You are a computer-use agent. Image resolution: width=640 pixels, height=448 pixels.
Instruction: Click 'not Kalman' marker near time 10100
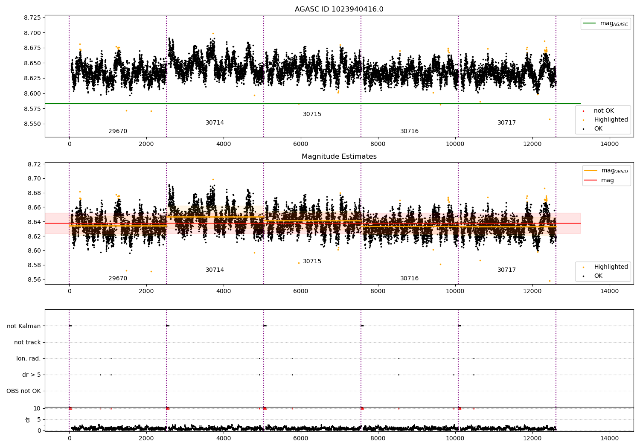tap(460, 326)
